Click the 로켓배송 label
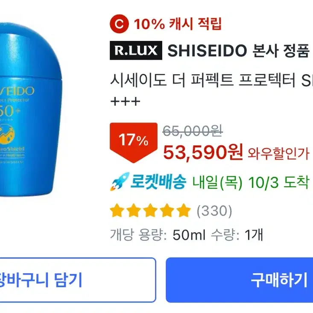 (158, 181)
